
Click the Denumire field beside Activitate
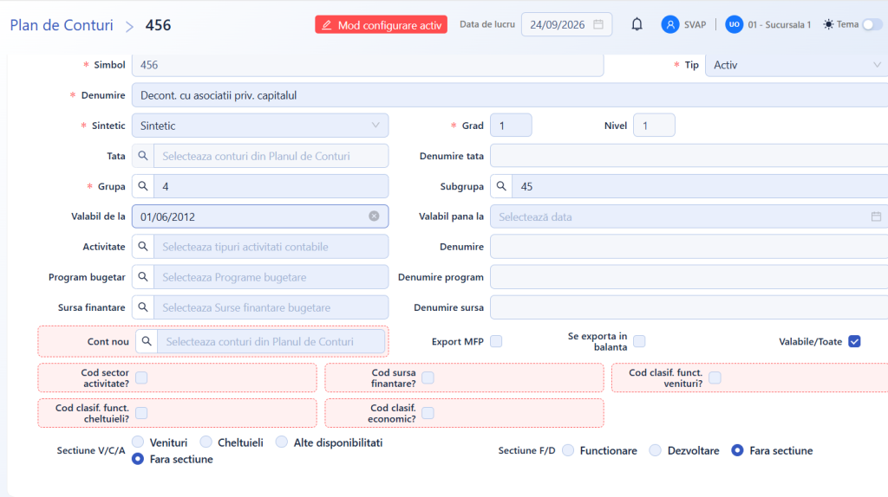pos(689,247)
